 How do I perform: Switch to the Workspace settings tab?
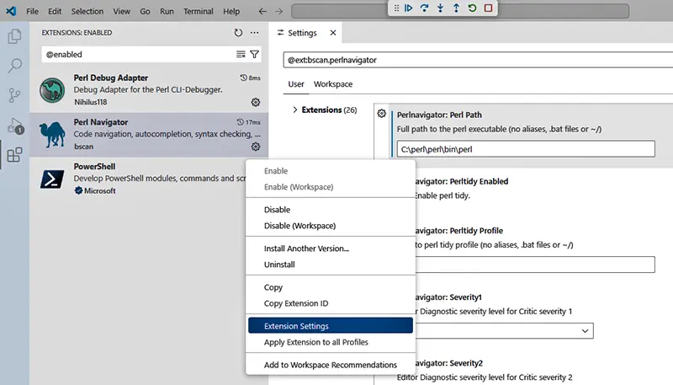333,84
